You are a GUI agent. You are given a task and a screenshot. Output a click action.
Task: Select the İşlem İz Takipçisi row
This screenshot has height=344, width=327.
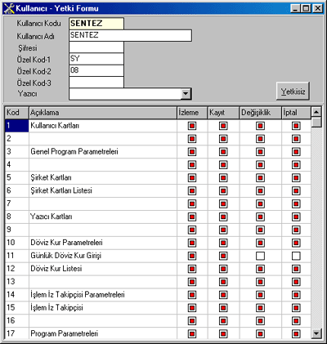point(158,308)
